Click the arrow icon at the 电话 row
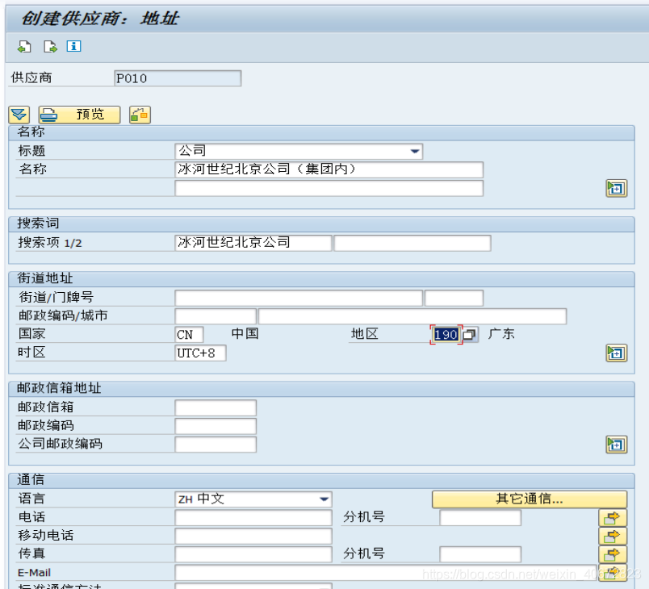Screen dimensions: 649x589 [x=613, y=518]
